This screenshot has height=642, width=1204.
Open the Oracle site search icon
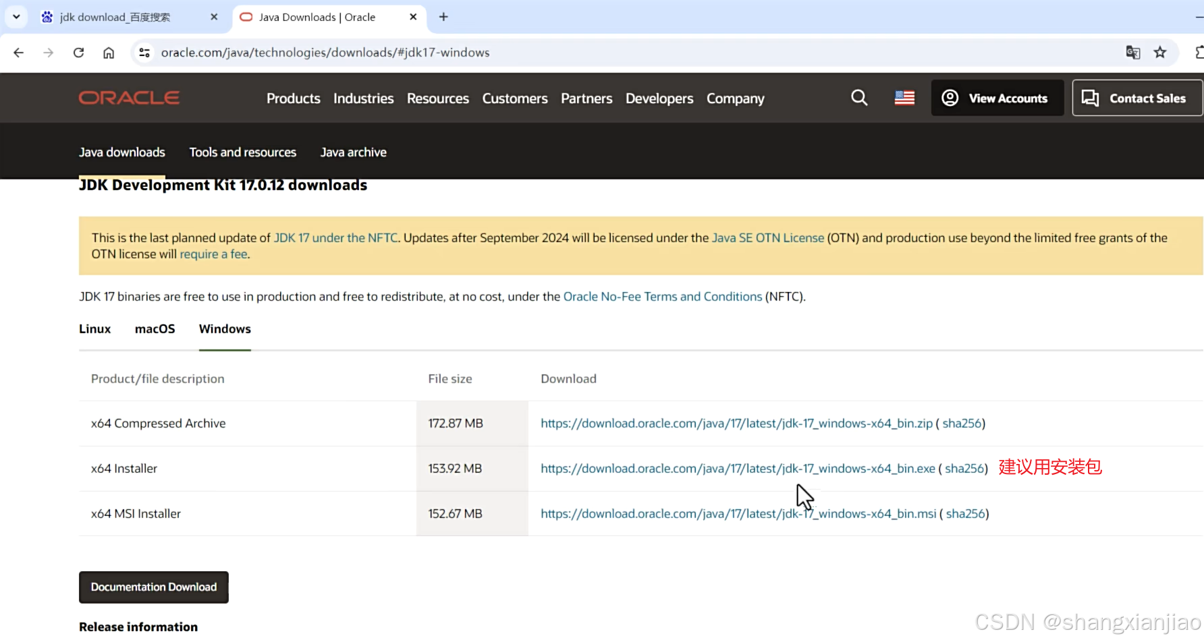(x=859, y=98)
